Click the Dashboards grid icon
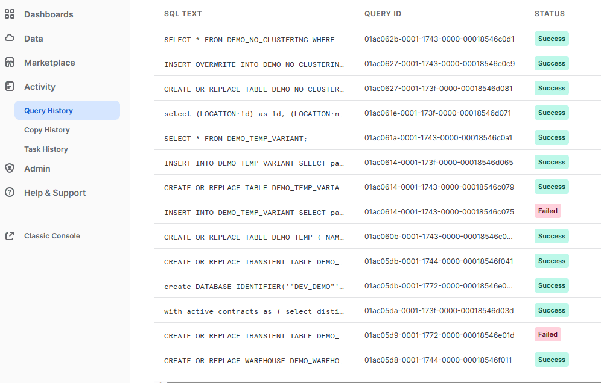 coord(10,14)
